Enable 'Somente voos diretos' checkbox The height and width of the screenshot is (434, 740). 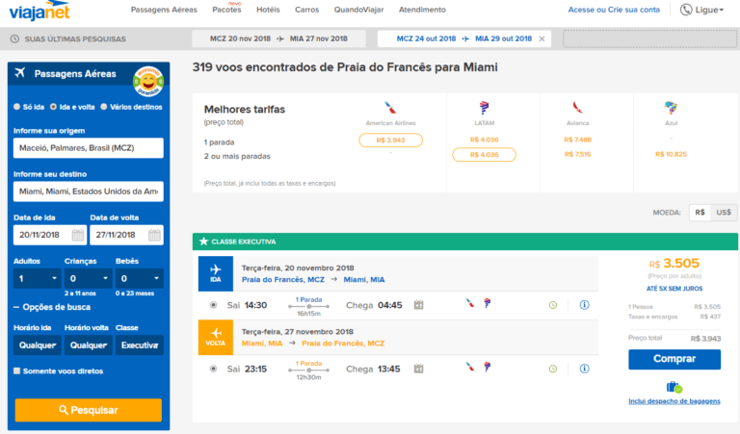pos(17,370)
